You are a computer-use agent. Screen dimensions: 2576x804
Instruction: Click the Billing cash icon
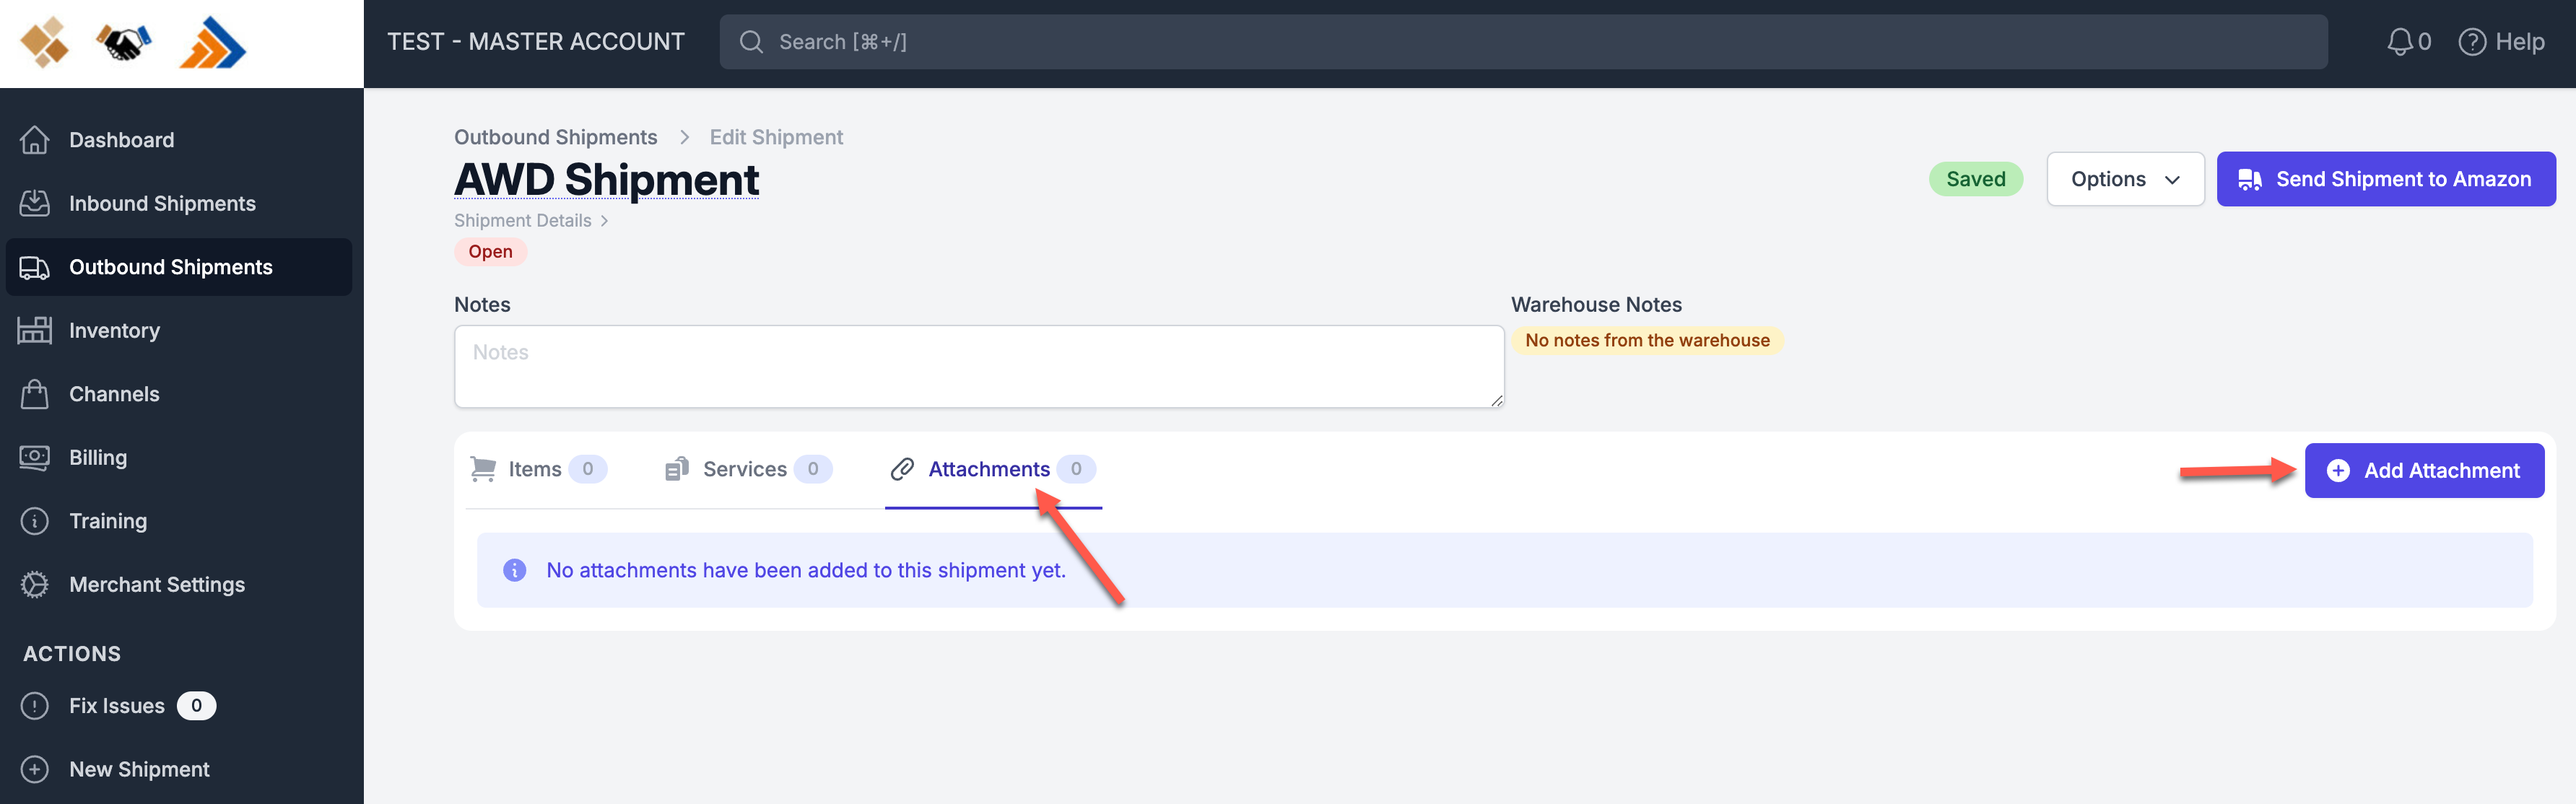[x=34, y=457]
